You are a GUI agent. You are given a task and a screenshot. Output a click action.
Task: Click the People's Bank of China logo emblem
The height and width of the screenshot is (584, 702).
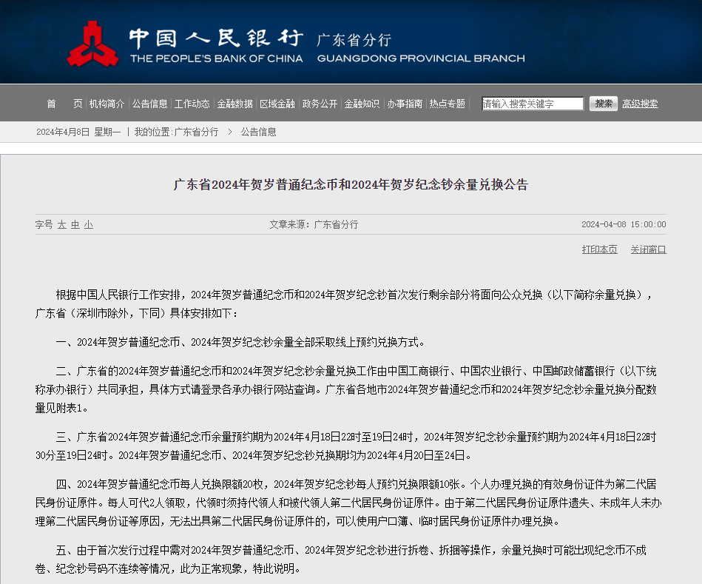click(x=92, y=44)
